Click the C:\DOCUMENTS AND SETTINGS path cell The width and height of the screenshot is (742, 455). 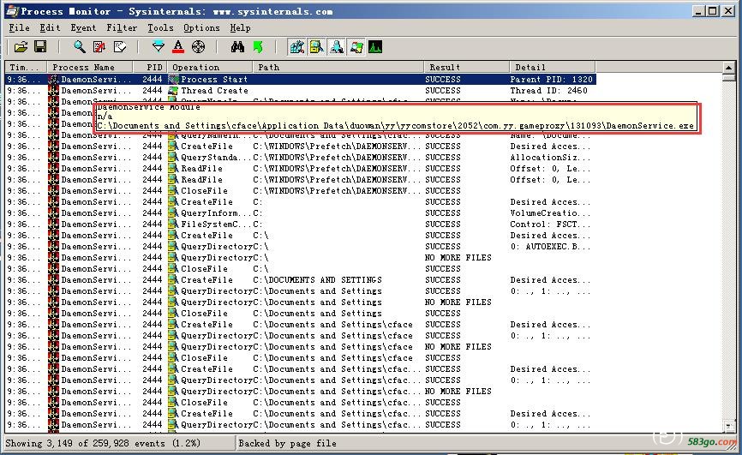click(x=317, y=280)
